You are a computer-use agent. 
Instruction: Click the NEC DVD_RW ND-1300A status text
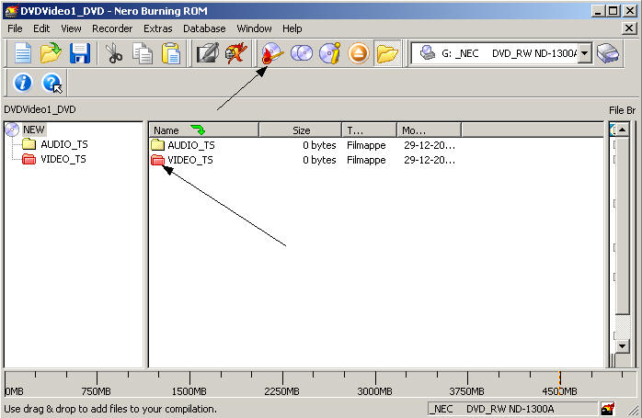[494, 409]
